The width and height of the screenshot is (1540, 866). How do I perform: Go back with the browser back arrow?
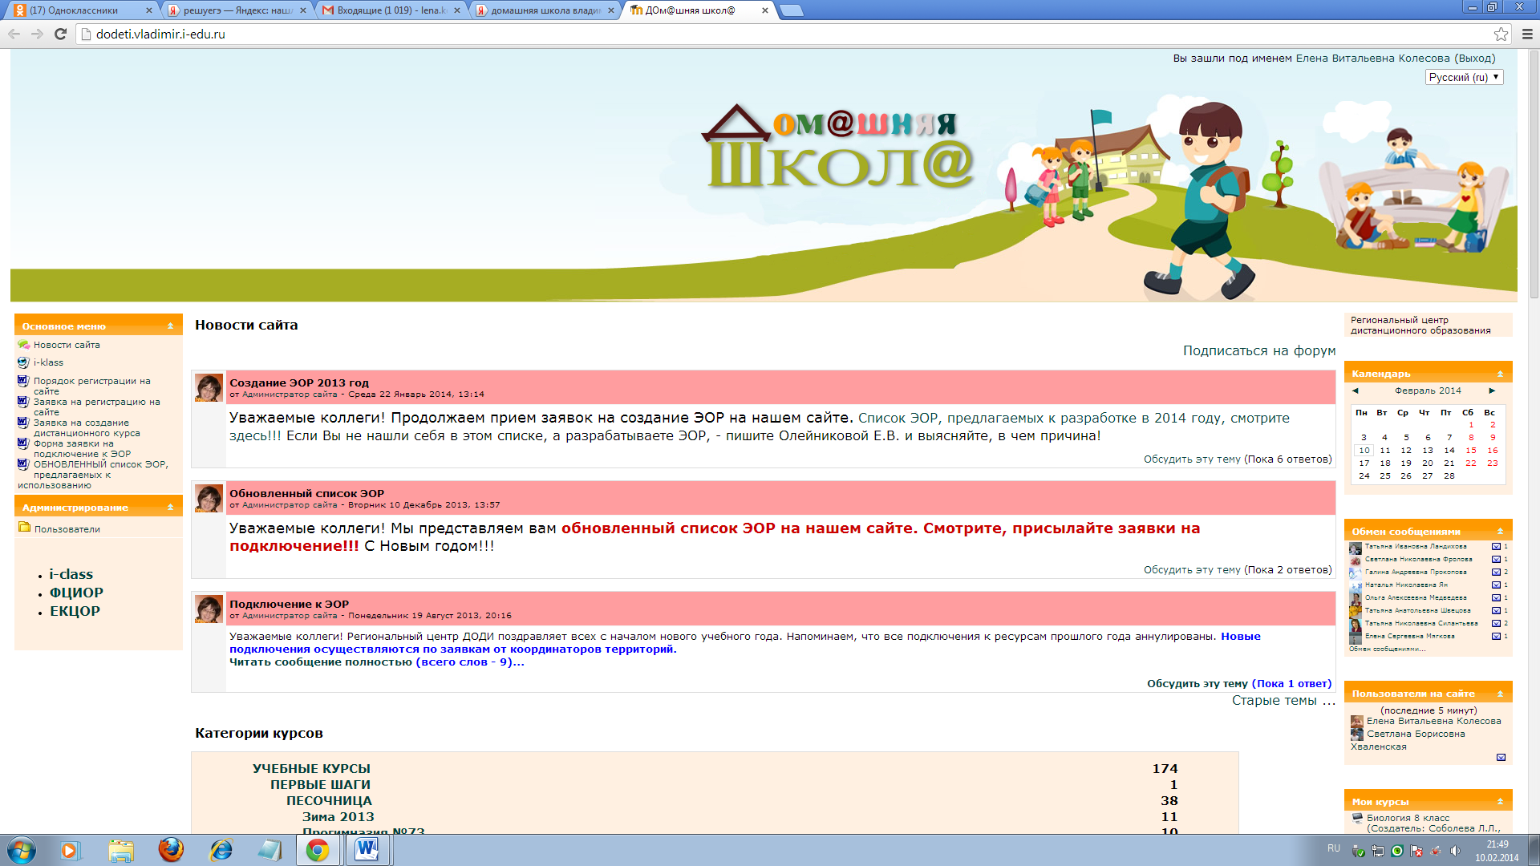[x=14, y=34]
